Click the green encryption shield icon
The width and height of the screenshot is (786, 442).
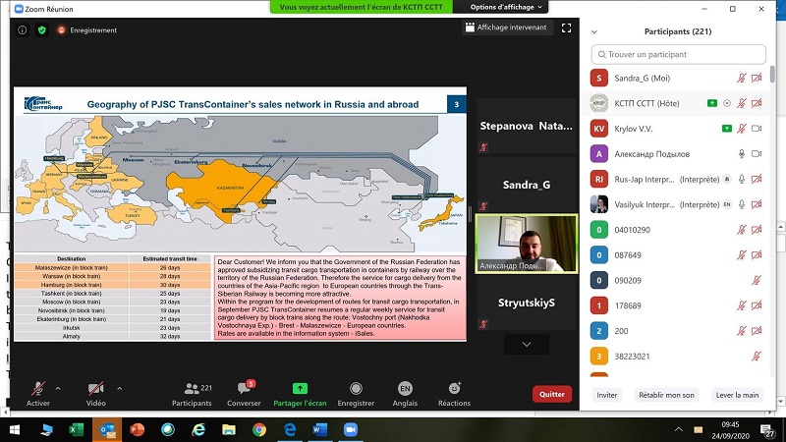tap(42, 30)
